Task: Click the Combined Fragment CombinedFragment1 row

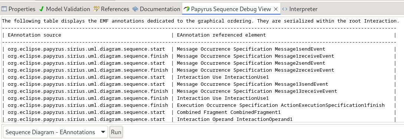Action: 198,112
